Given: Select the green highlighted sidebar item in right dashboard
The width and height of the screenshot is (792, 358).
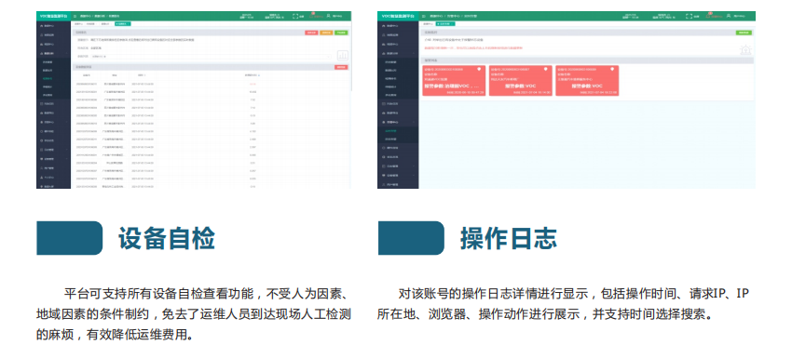Looking at the screenshot, I should click(x=390, y=130).
